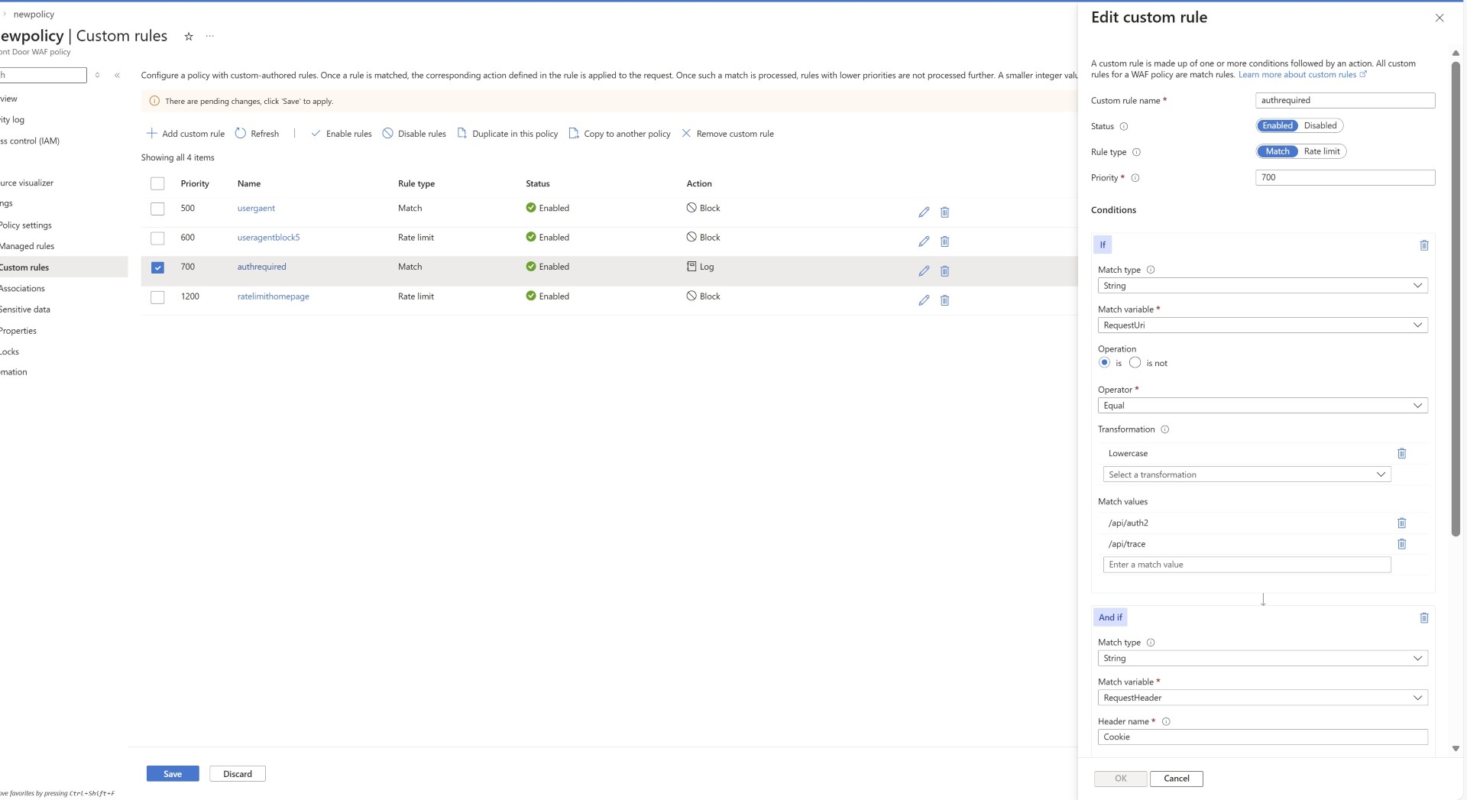Delete the If condition trash icon

point(1424,245)
